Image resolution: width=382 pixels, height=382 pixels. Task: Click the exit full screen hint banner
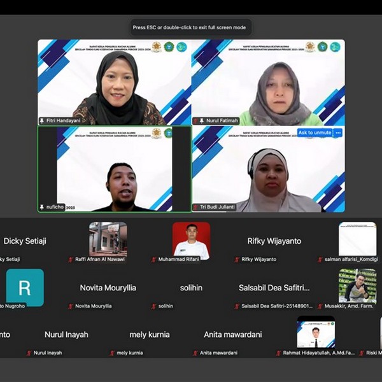189,27
